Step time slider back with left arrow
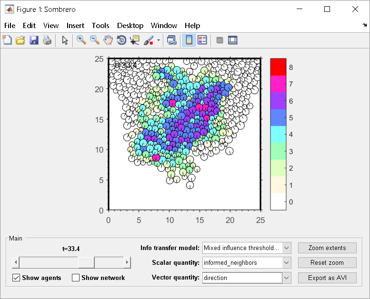The height and width of the screenshot is (299, 370). point(16,262)
